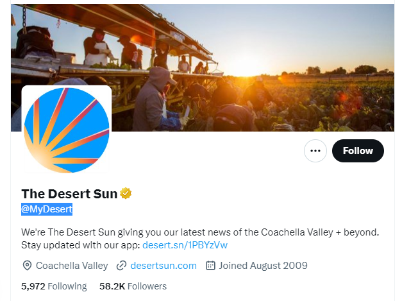The image size is (402, 301).
Task: Visit the desertsun.com website link
Action: [x=163, y=265]
